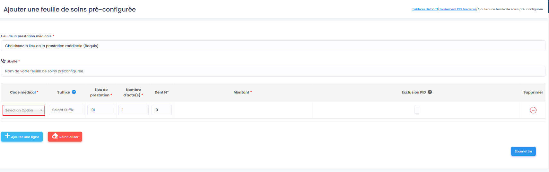Click the Réinitialiser button
This screenshot has width=549, height=172.
coord(65,136)
